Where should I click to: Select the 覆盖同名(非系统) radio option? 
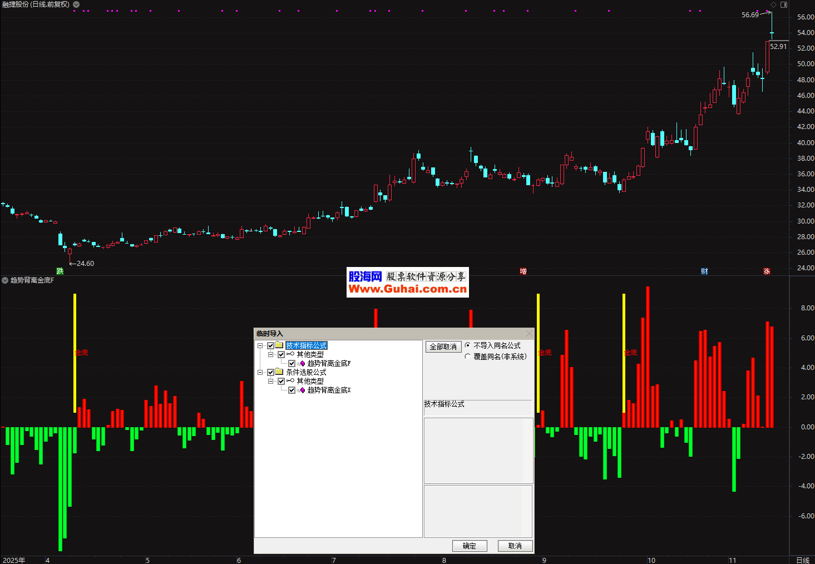click(467, 357)
